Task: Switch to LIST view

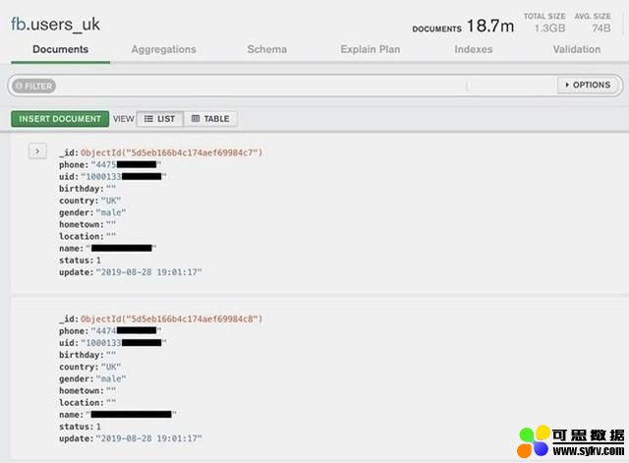Action: [x=159, y=119]
